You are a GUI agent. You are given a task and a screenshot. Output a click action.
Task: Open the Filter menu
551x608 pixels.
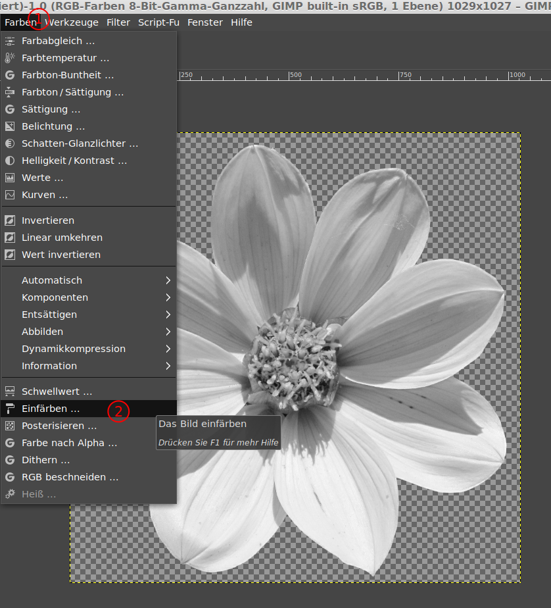118,22
